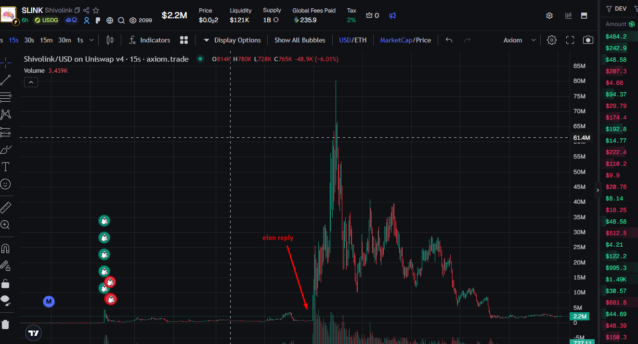Image resolution: width=638 pixels, height=344 pixels.
Task: Select the ruler measure tool
Action: 5,207
